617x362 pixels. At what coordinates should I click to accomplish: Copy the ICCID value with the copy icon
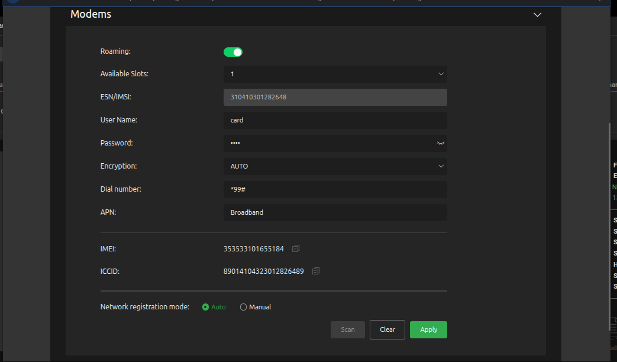pos(316,271)
